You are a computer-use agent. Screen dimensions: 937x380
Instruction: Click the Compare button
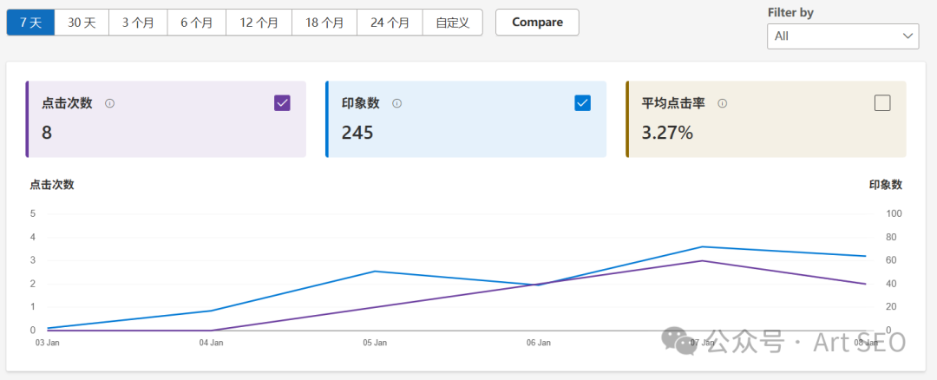coord(537,23)
